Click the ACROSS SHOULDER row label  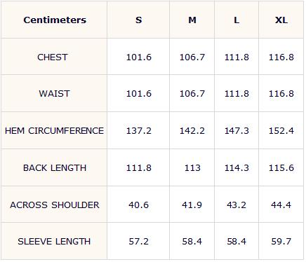(55, 205)
